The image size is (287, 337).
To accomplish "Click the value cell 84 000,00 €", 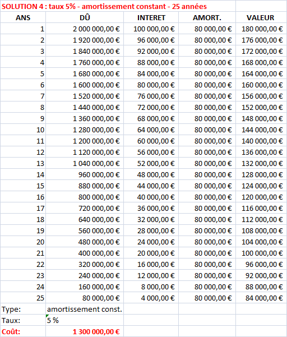I will 261,298.
